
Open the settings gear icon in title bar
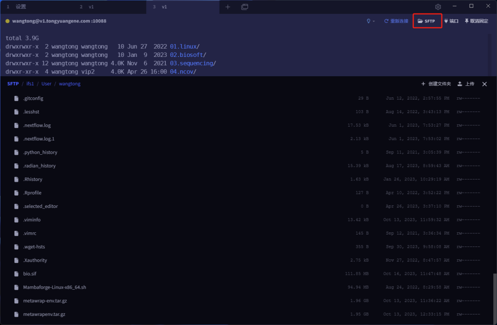pos(438,6)
